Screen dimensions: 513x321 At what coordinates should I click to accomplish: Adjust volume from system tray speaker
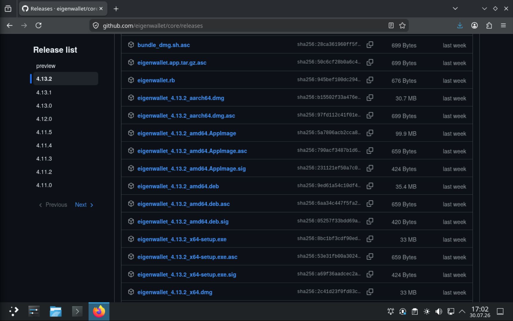(x=438, y=311)
